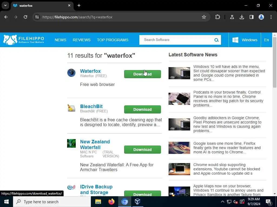
Task: Open the BleachBit title link
Action: click(x=91, y=106)
